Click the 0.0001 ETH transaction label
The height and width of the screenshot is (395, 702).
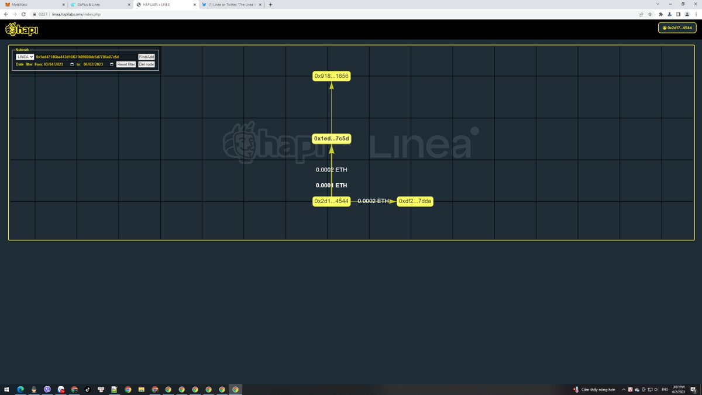[x=332, y=186]
